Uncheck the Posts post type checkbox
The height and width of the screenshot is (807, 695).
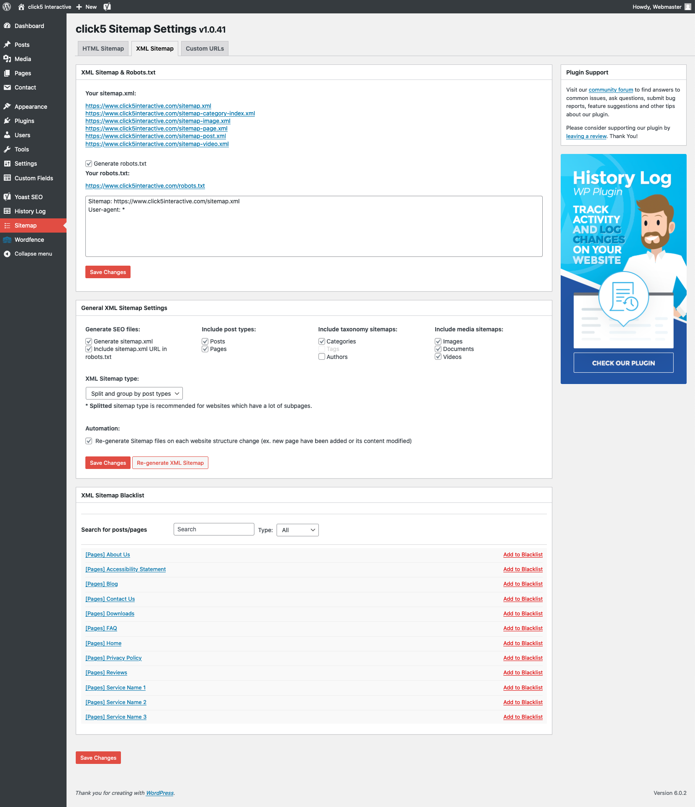205,341
